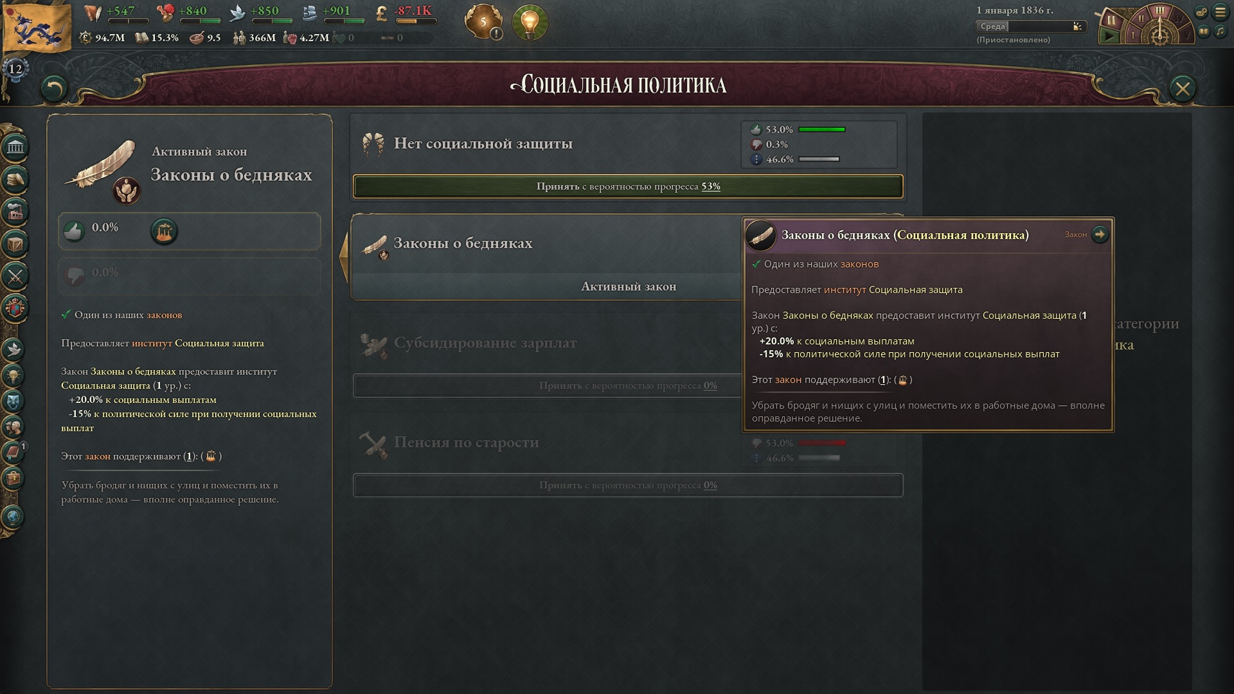Open the Technology lightbulb icon in sidebar

tap(14, 375)
